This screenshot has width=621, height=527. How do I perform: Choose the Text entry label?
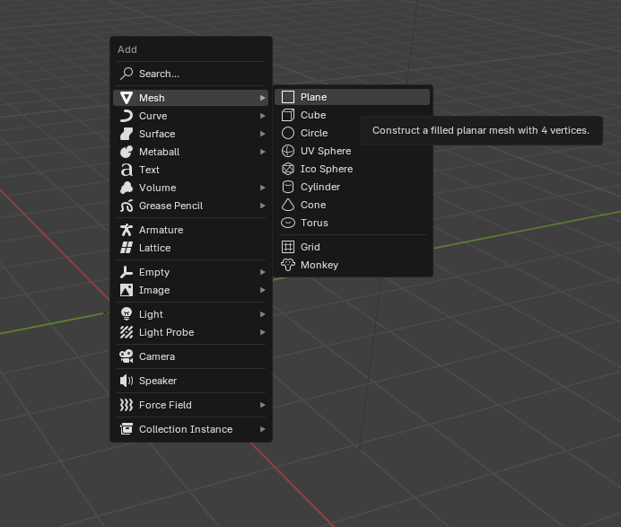[x=149, y=170]
